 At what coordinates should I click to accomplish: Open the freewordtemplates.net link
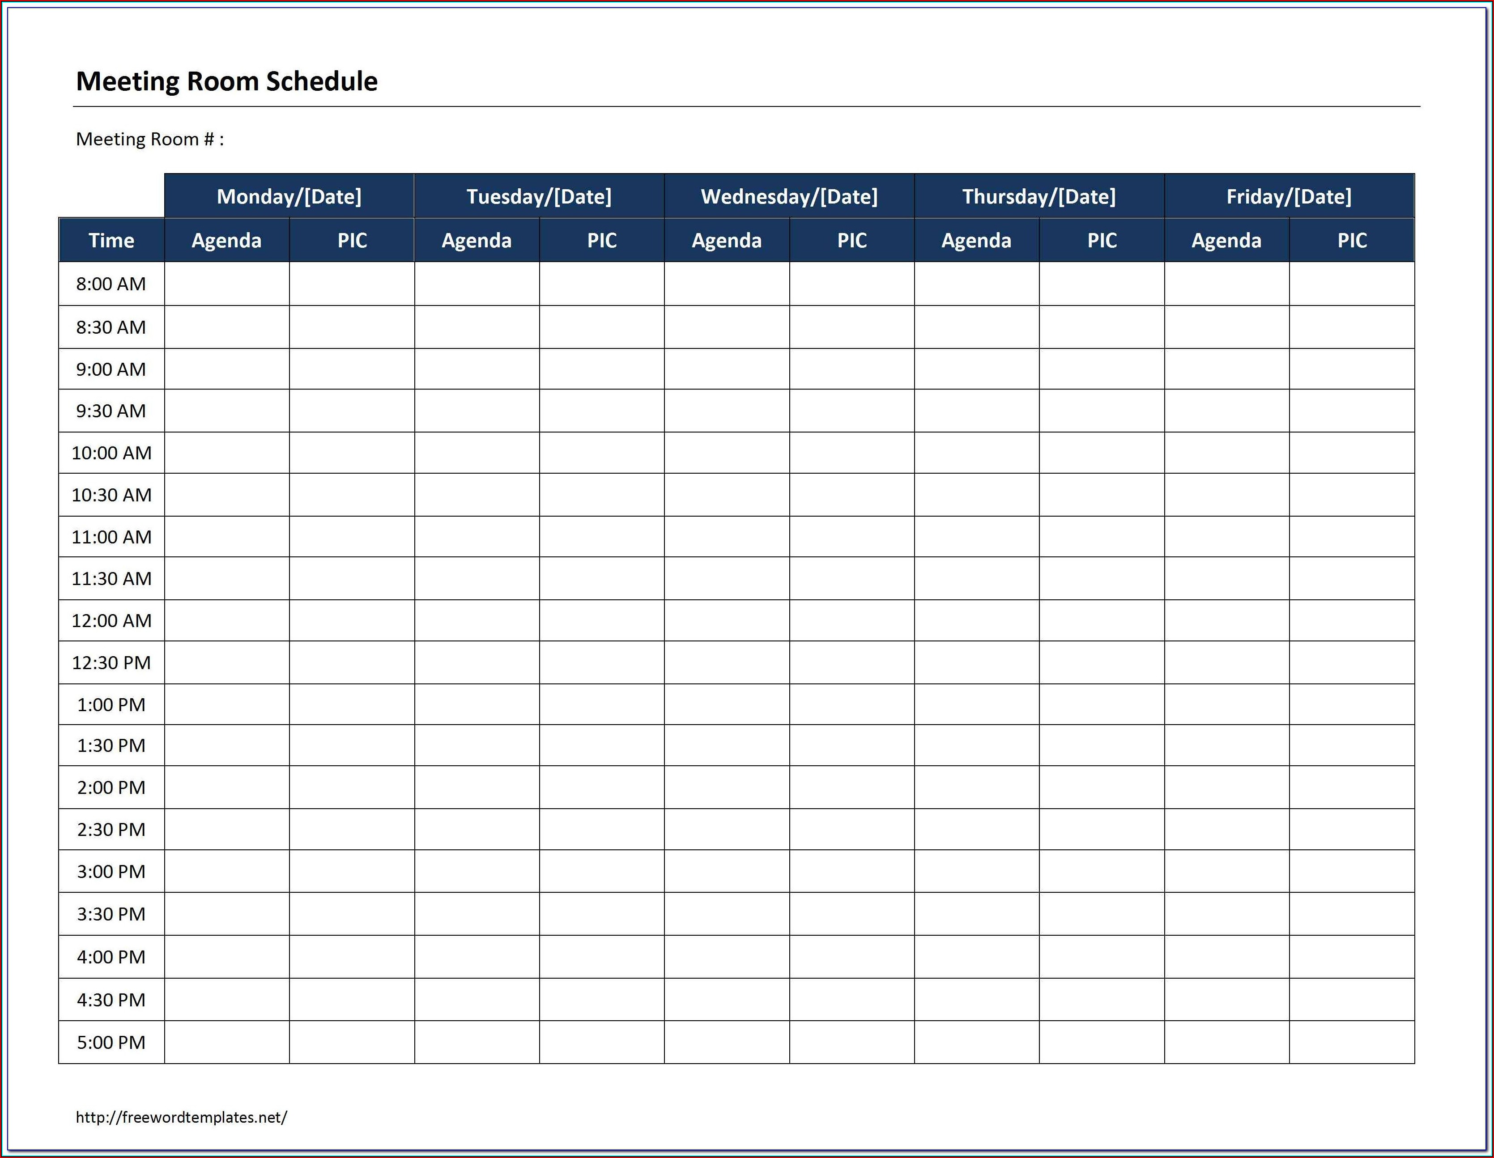pyautogui.click(x=181, y=1117)
